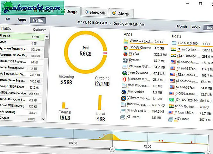Click the System app icon

click(125, 60)
